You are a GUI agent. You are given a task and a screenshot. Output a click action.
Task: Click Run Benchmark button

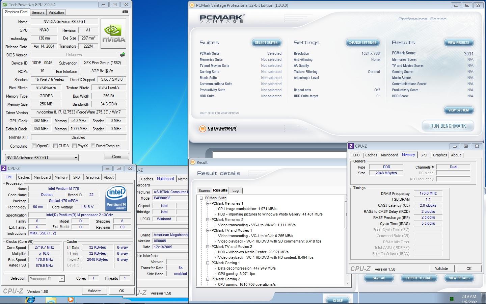(x=448, y=126)
